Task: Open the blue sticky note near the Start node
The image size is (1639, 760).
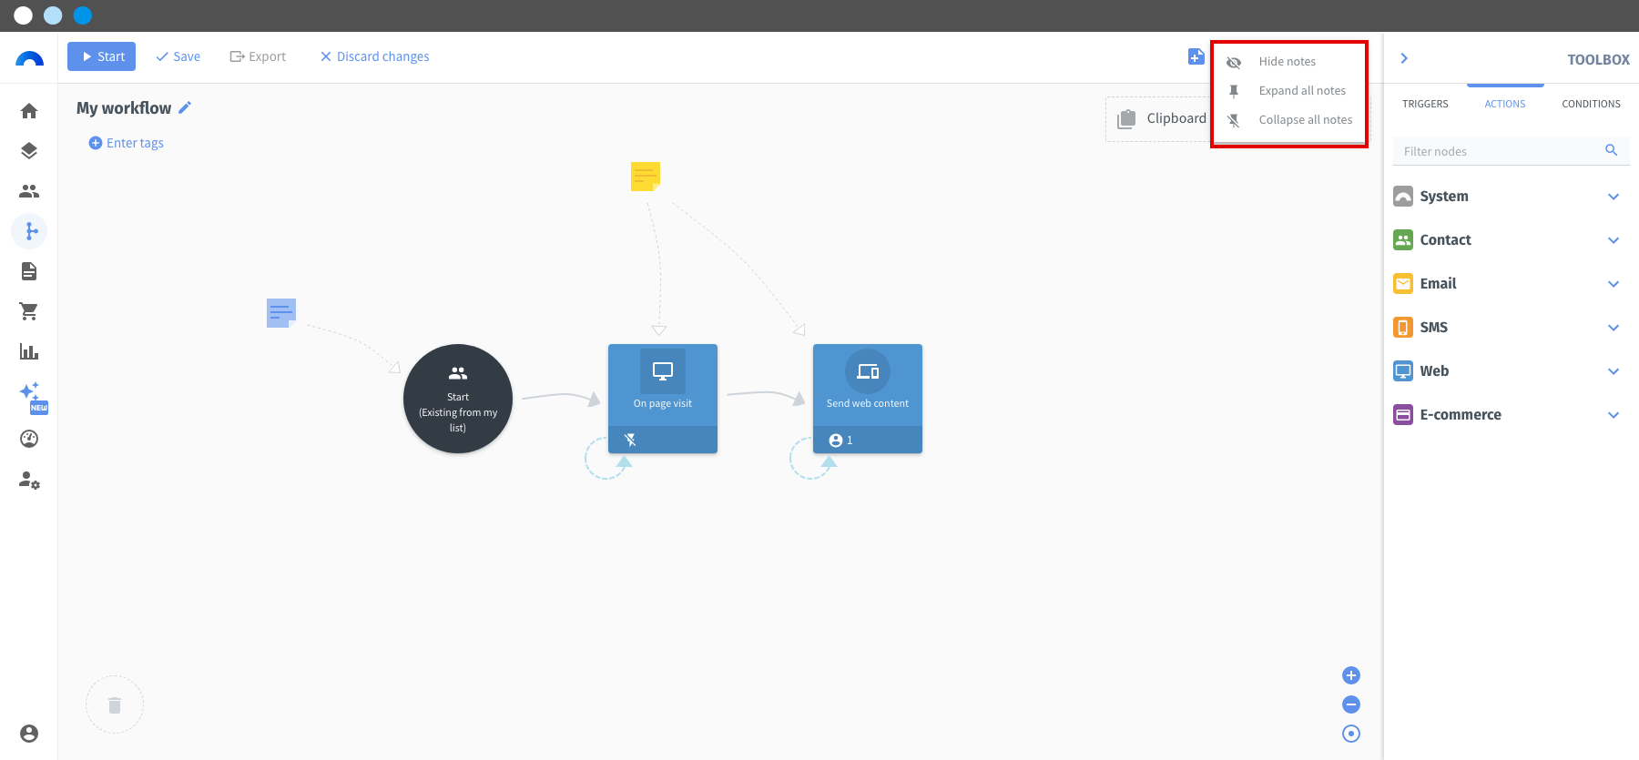Action: click(281, 312)
